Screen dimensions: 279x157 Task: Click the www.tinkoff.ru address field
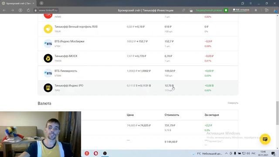pyautogui.click(x=48, y=10)
